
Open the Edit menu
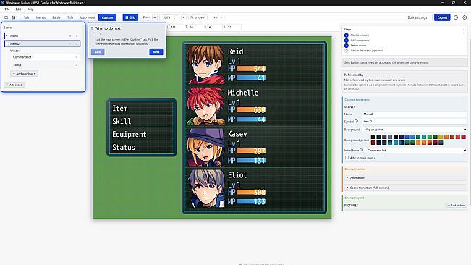pos(18,9)
